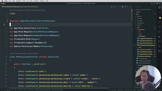
Task: Expand the Exceptions folder
Action: 140,23
